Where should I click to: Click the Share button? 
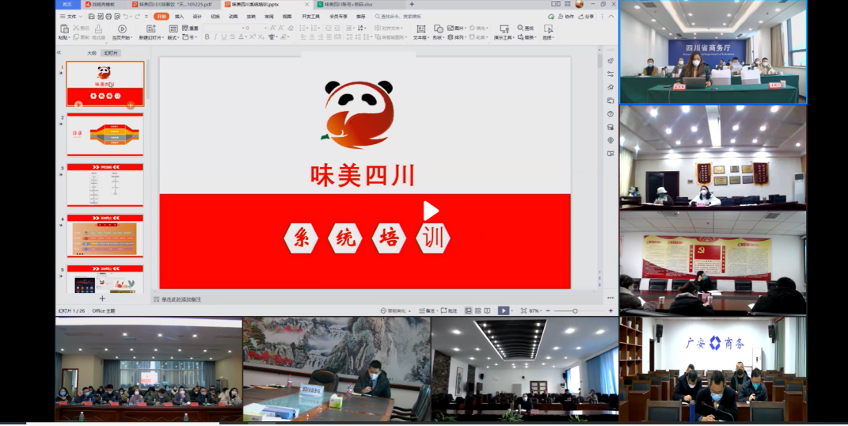[x=586, y=17]
